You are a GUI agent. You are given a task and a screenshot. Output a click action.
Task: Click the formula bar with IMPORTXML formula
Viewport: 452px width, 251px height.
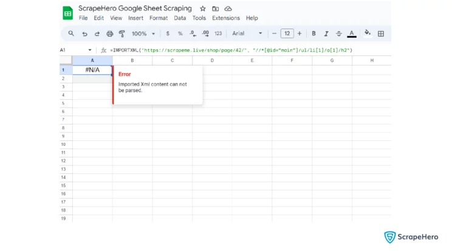(x=231, y=50)
